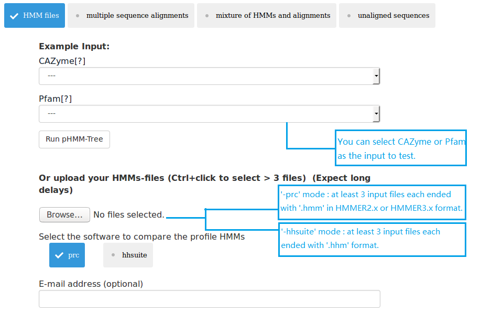The width and height of the screenshot is (481, 323).
Task: Open the CAZyme dropdown list
Action: coord(209,76)
